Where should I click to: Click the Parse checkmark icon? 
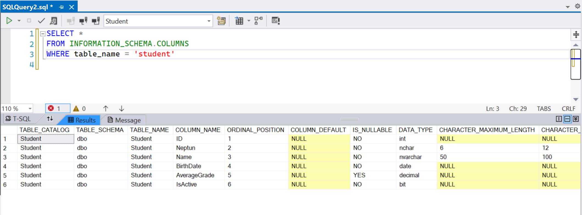tap(41, 21)
